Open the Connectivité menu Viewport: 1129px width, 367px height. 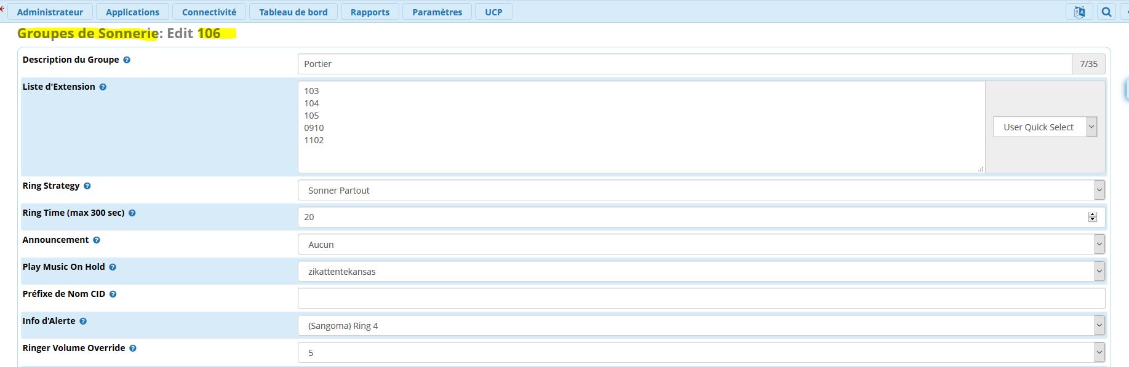tap(209, 12)
